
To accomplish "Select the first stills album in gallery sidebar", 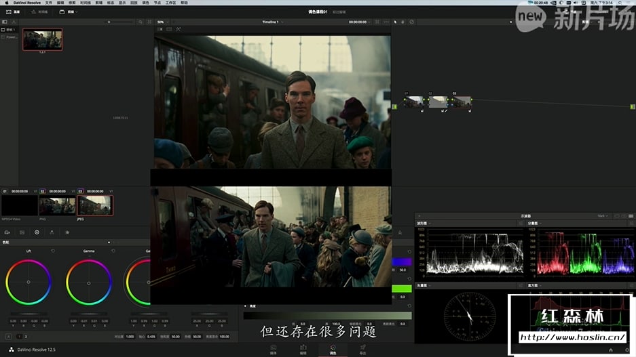I will pos(9,30).
